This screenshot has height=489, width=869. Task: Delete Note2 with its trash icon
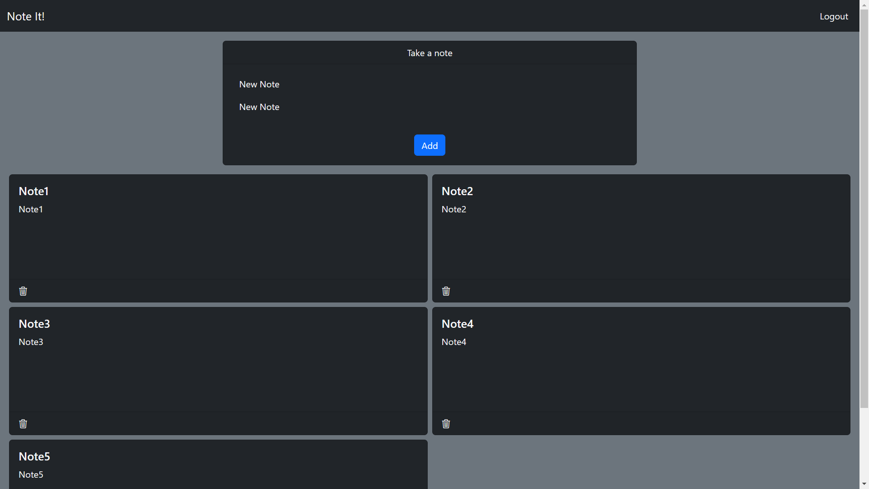[446, 291]
